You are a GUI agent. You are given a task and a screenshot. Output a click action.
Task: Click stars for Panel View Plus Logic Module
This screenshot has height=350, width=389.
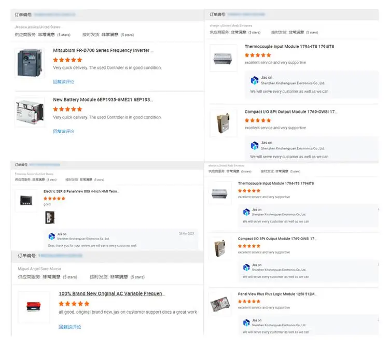click(x=249, y=301)
